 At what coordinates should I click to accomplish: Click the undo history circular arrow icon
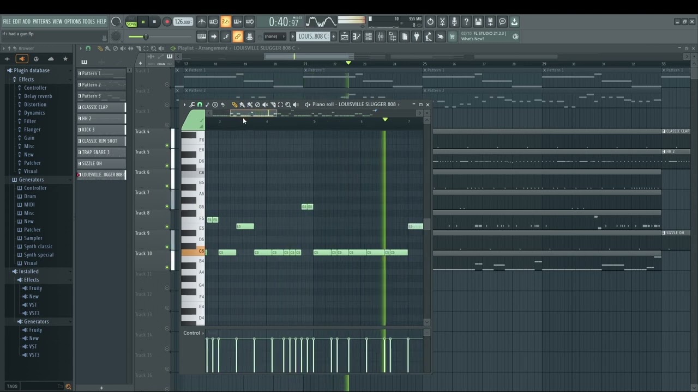pos(430,22)
